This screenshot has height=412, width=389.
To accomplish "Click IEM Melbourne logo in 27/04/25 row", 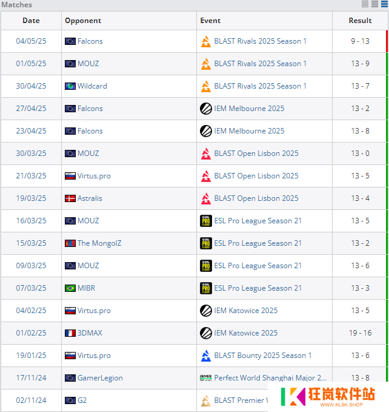I will (x=206, y=109).
